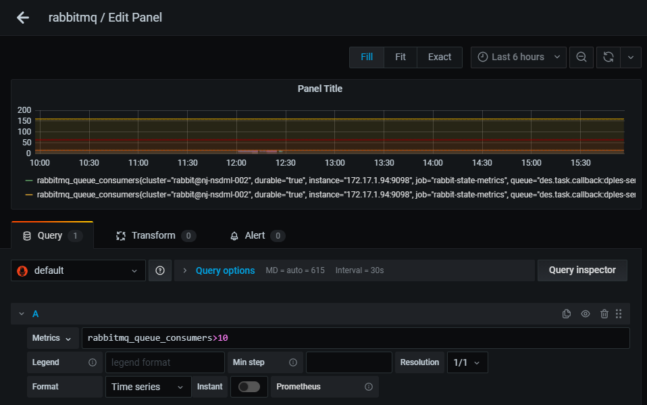Click the orange series legend color swatch
The height and width of the screenshot is (405, 647).
point(29,194)
